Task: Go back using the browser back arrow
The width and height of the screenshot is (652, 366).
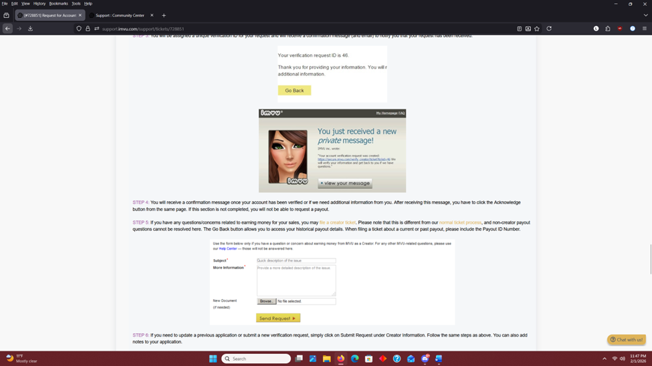Action: 7,29
